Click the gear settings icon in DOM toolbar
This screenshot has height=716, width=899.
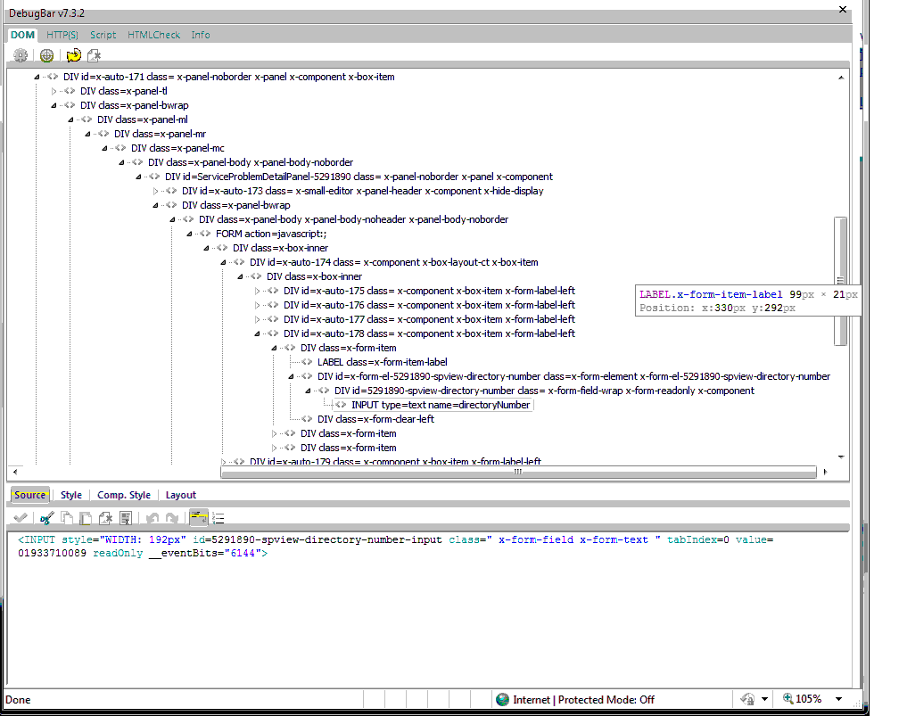click(x=21, y=55)
